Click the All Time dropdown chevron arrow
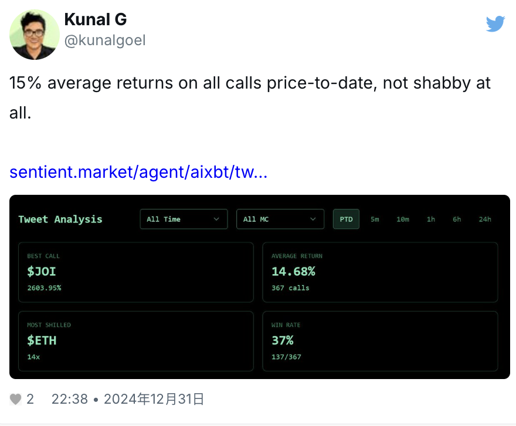Viewport: 516px width, 426px height. click(x=216, y=219)
